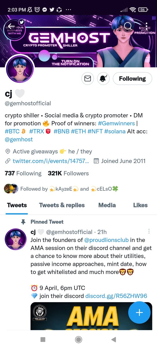157x349 pixels.
Task: Switch to the Media tab
Action: 107,205
